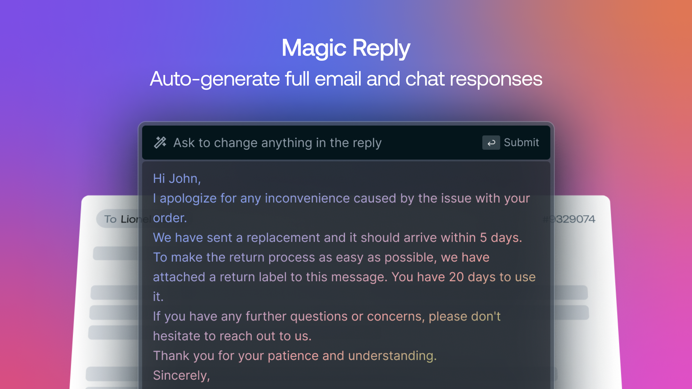Screen dimensions: 692x389
Task: Click the "I apologize for any inconvenience" line
Action: pos(341,198)
